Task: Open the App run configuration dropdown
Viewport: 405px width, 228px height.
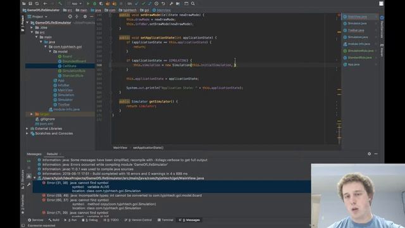Action: click(x=75, y=4)
